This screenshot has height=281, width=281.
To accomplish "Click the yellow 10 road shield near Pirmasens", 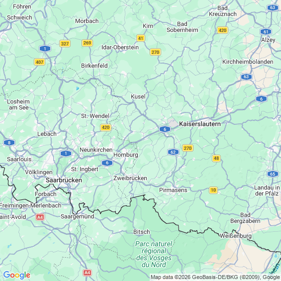I will (x=213, y=190).
